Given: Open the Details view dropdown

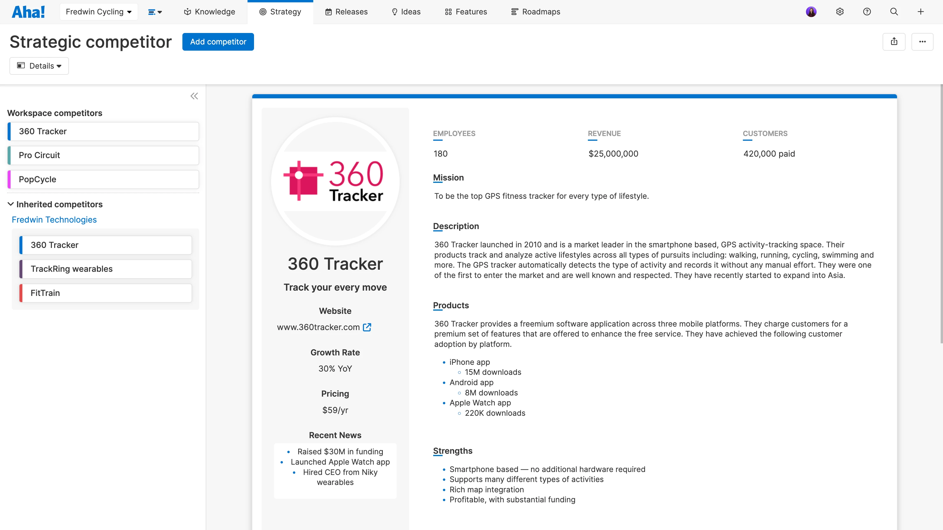Looking at the screenshot, I should (x=39, y=66).
